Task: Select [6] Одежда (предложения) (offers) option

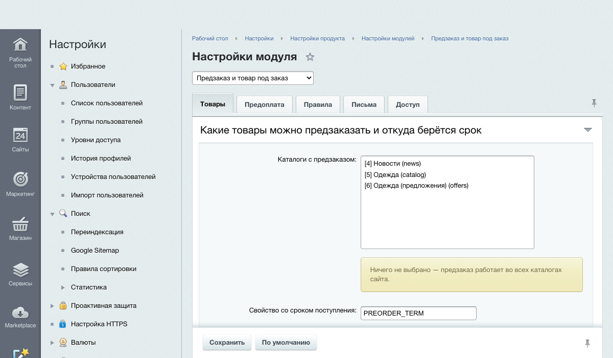Action: coord(447,186)
